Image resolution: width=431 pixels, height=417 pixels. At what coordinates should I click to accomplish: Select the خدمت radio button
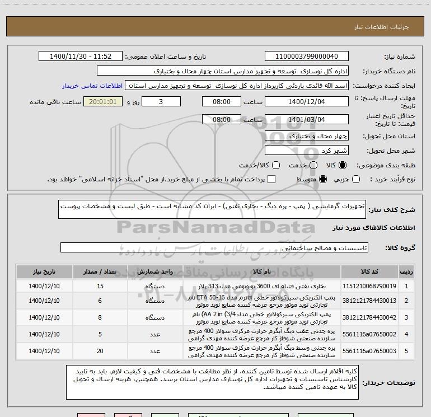pos(313,165)
